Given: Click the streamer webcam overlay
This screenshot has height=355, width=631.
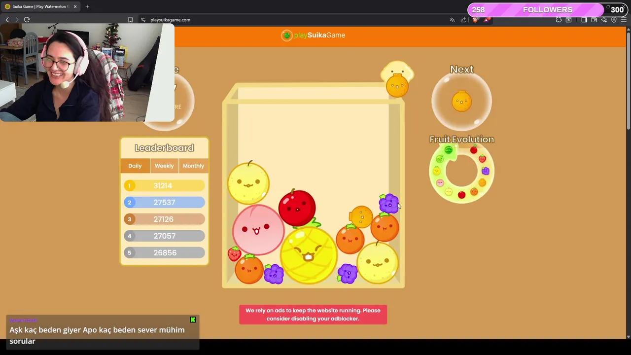Looking at the screenshot, I should (87, 72).
